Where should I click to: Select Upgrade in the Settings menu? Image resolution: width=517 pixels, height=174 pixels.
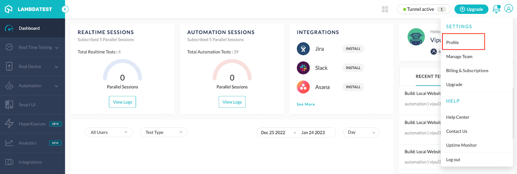pyautogui.click(x=454, y=85)
